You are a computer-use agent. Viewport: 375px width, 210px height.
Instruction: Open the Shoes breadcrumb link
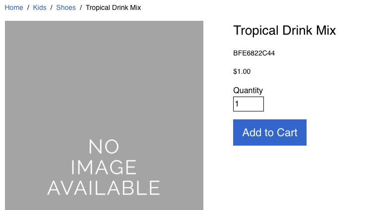[x=66, y=7]
